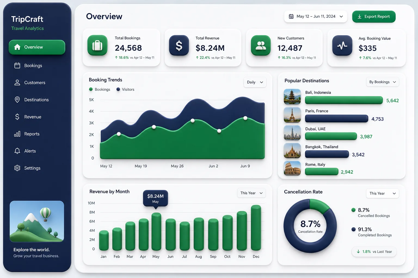This screenshot has height=278, width=418.
Task: Click the Rome, Italy Colosseum thumbnail
Action: pos(292,168)
